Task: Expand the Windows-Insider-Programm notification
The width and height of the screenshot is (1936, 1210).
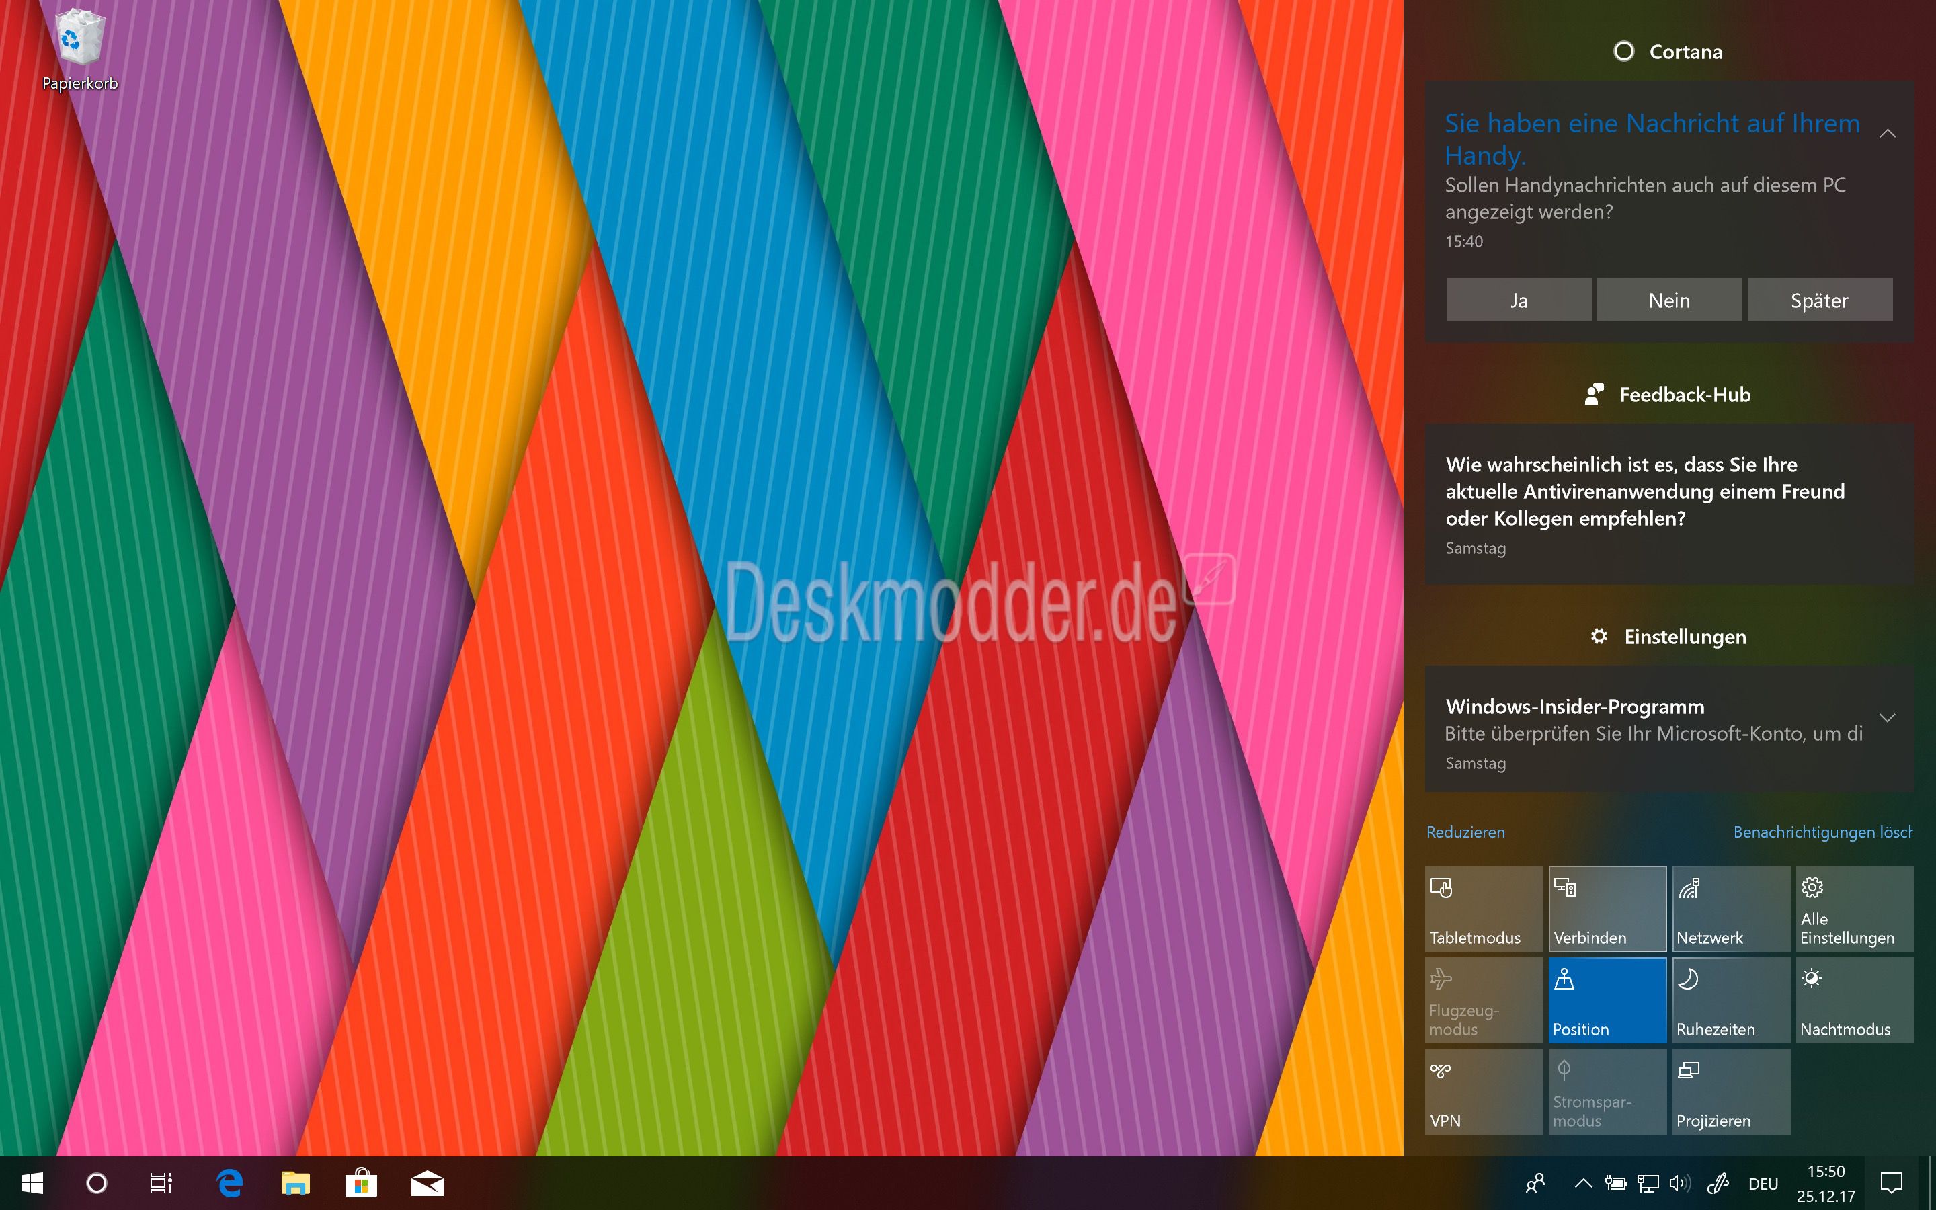Action: coord(1887,718)
